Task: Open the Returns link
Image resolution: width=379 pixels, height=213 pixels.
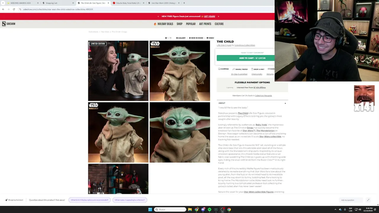Action: click(270, 74)
